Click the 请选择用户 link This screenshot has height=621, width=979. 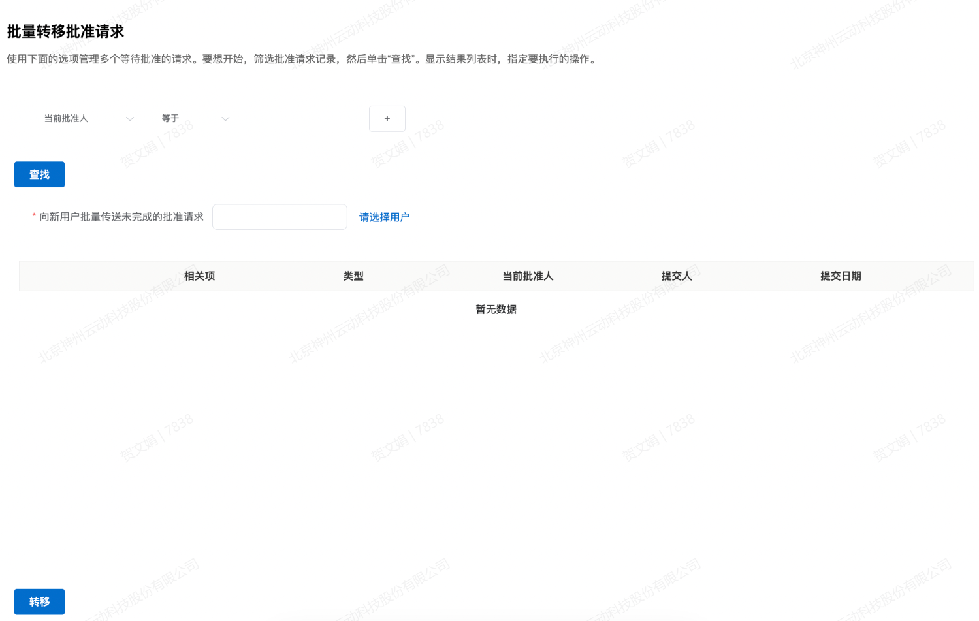tap(384, 217)
